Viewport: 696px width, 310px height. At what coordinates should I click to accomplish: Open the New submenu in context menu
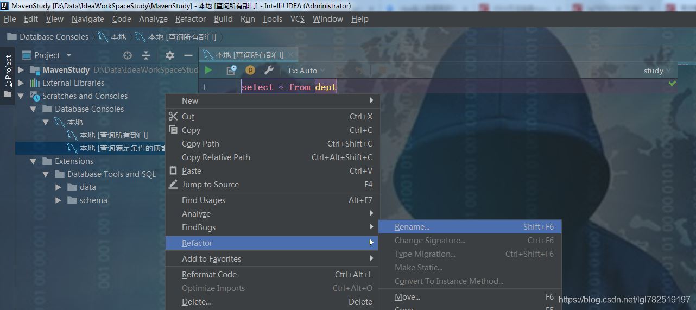point(271,100)
